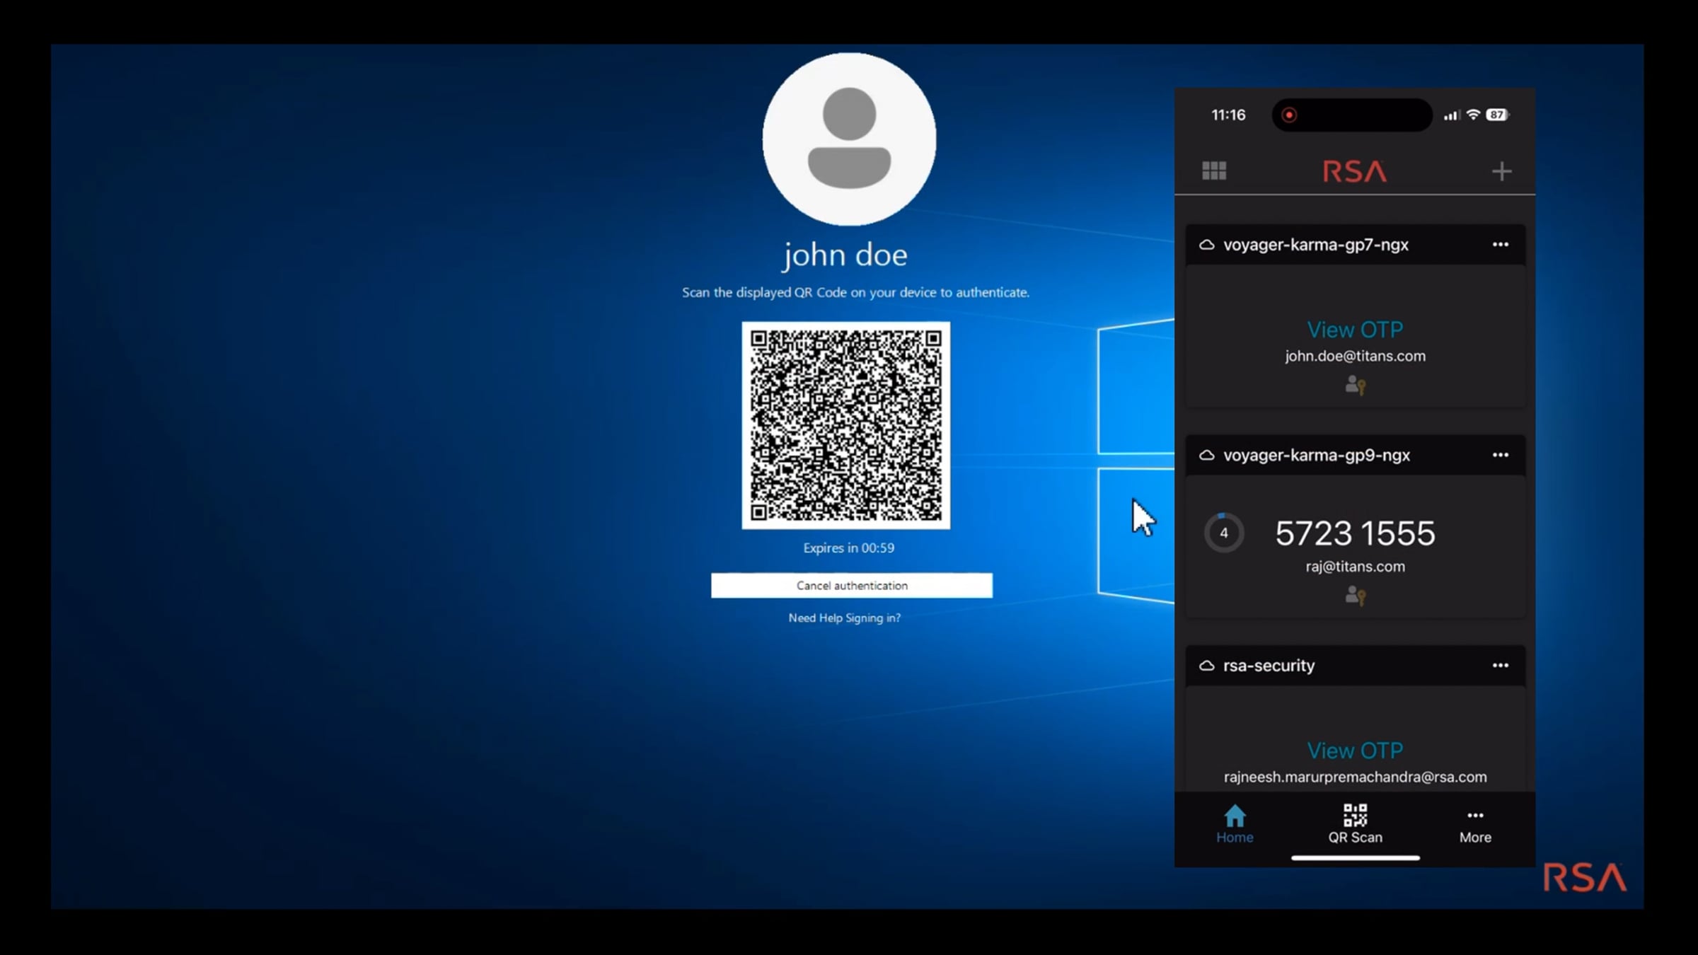Screen dimensions: 1698x955
Task: Tap the plus icon to add credential
Action: pos(1501,171)
